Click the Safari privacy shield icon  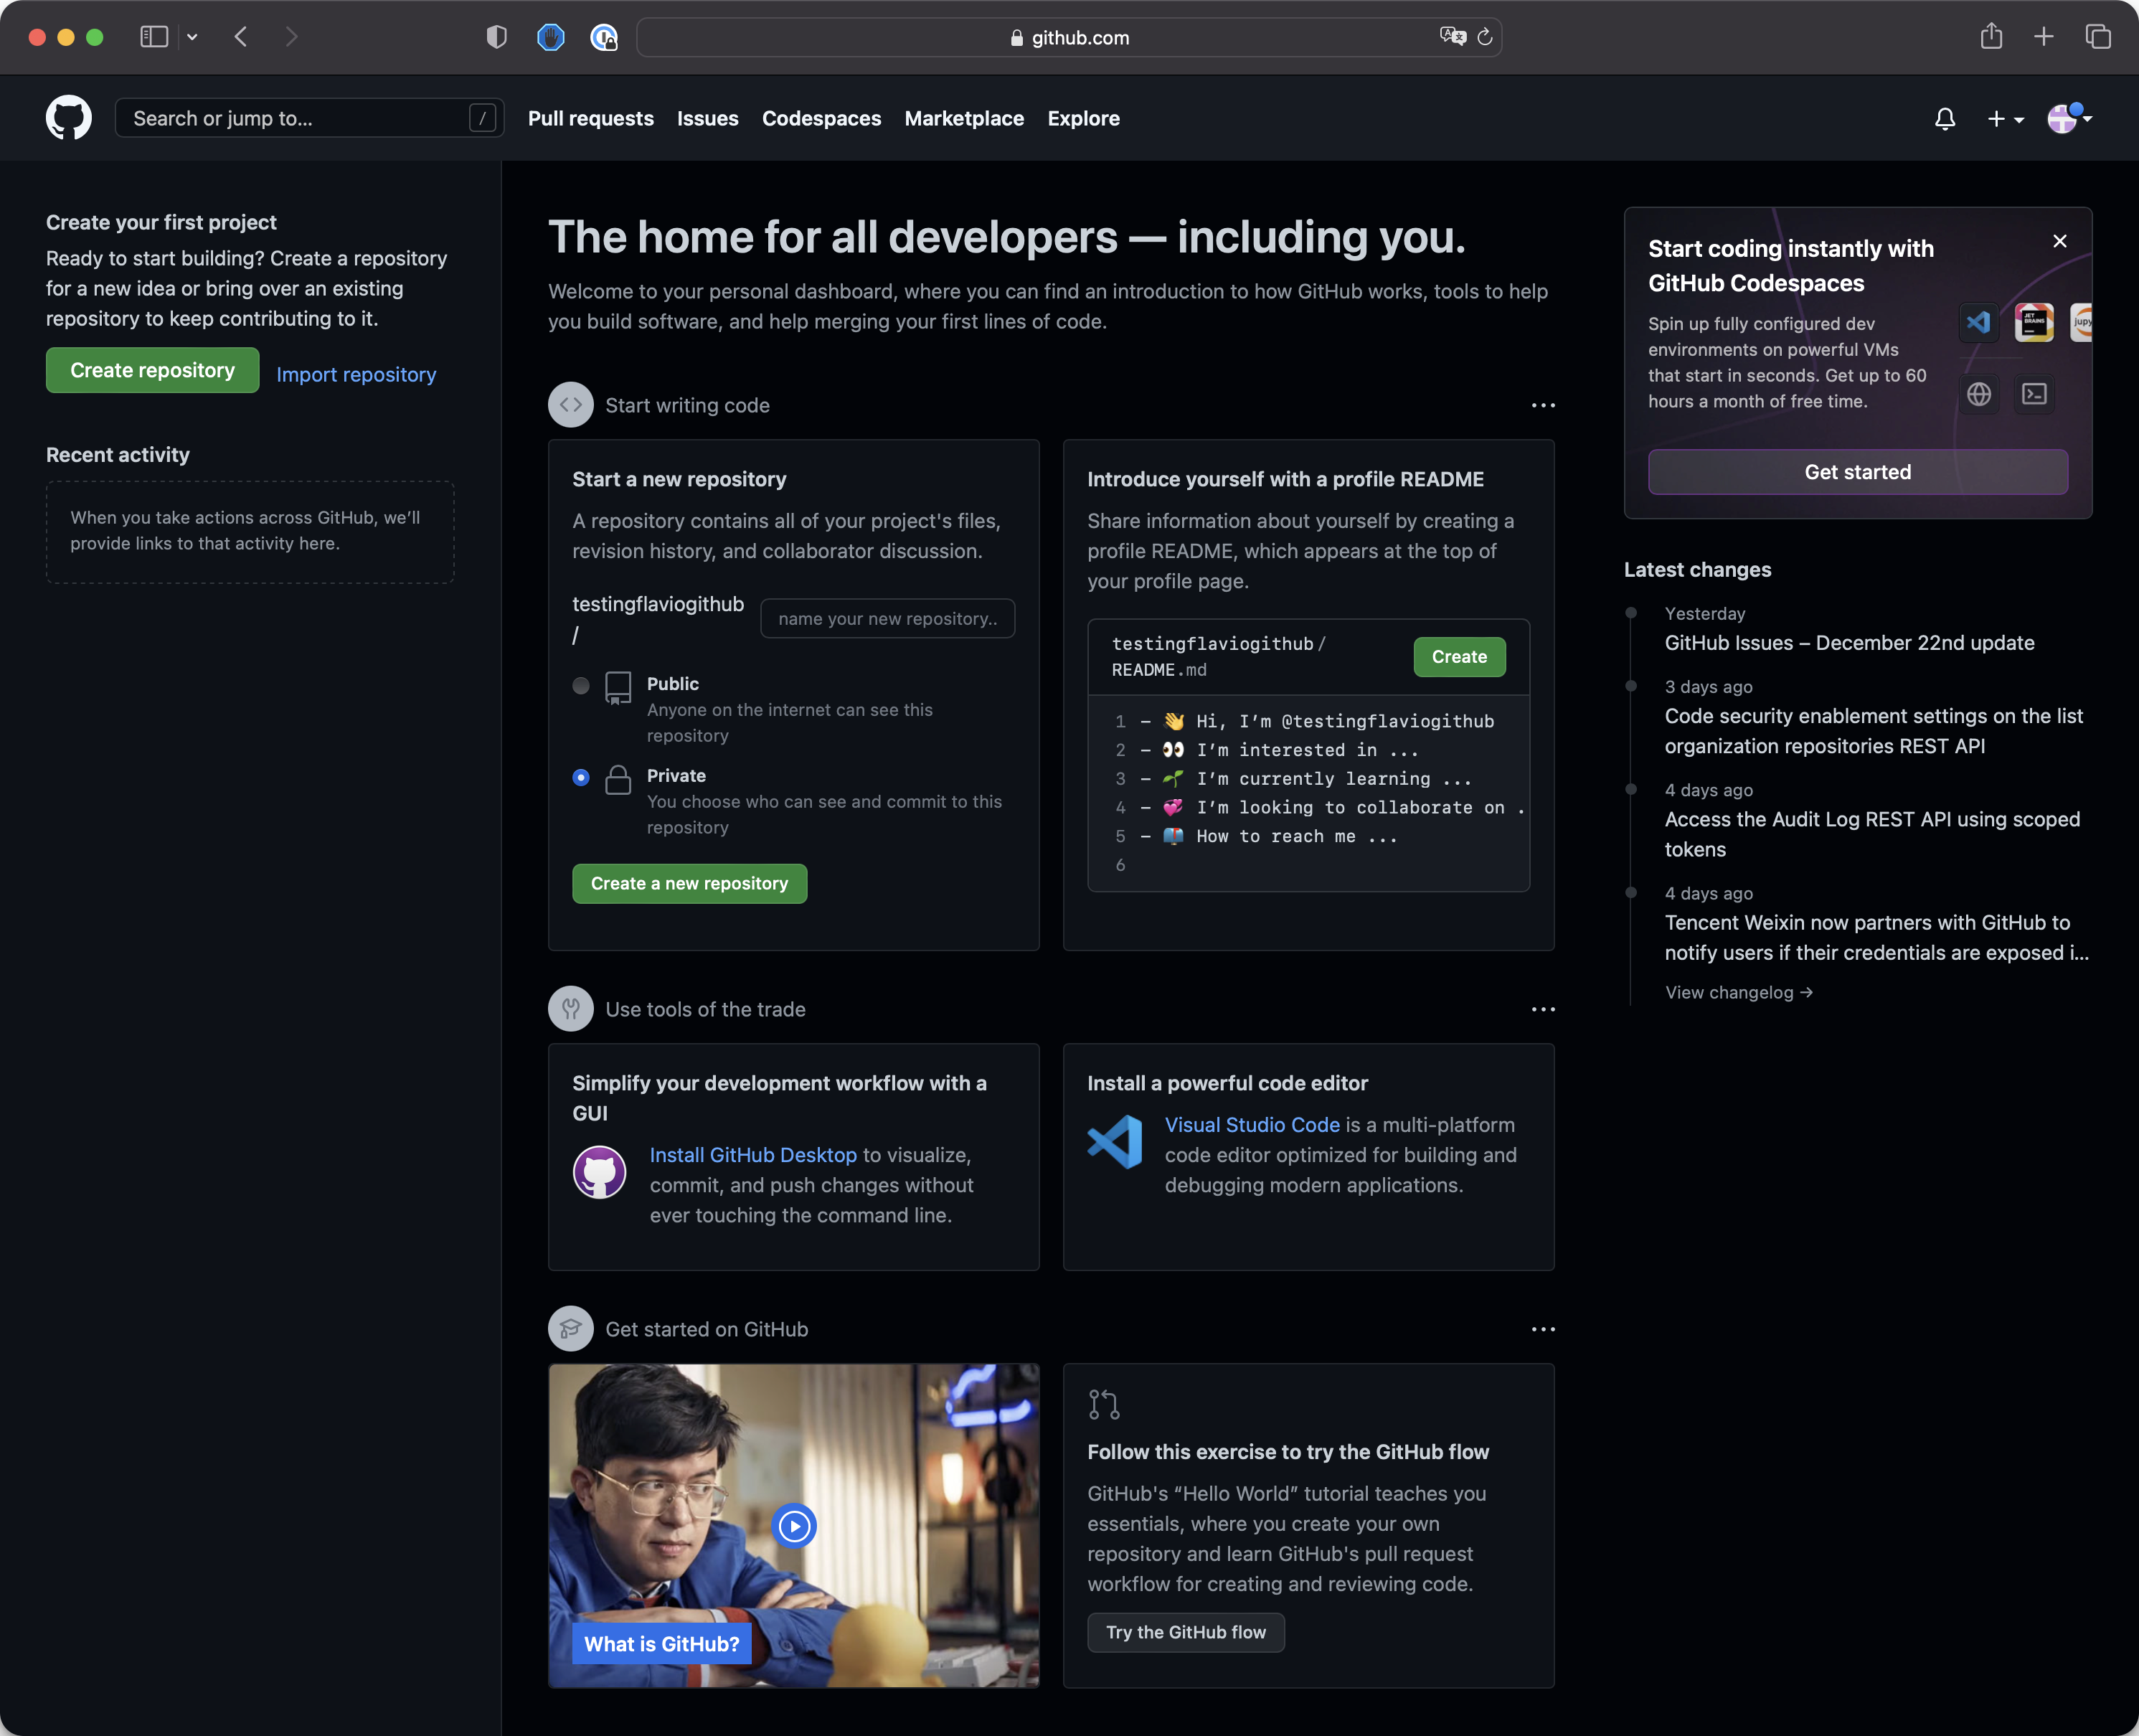[x=496, y=37]
